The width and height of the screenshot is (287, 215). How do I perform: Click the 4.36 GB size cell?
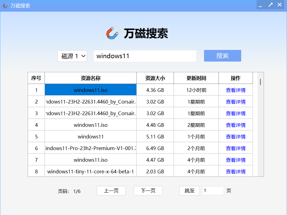(x=155, y=90)
